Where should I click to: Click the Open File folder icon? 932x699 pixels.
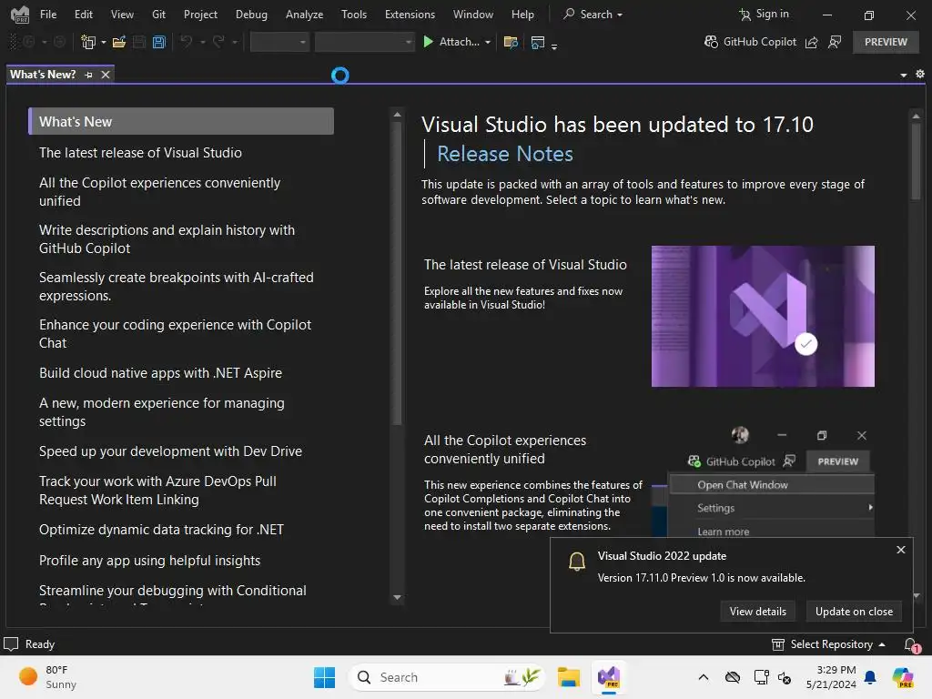(x=119, y=42)
